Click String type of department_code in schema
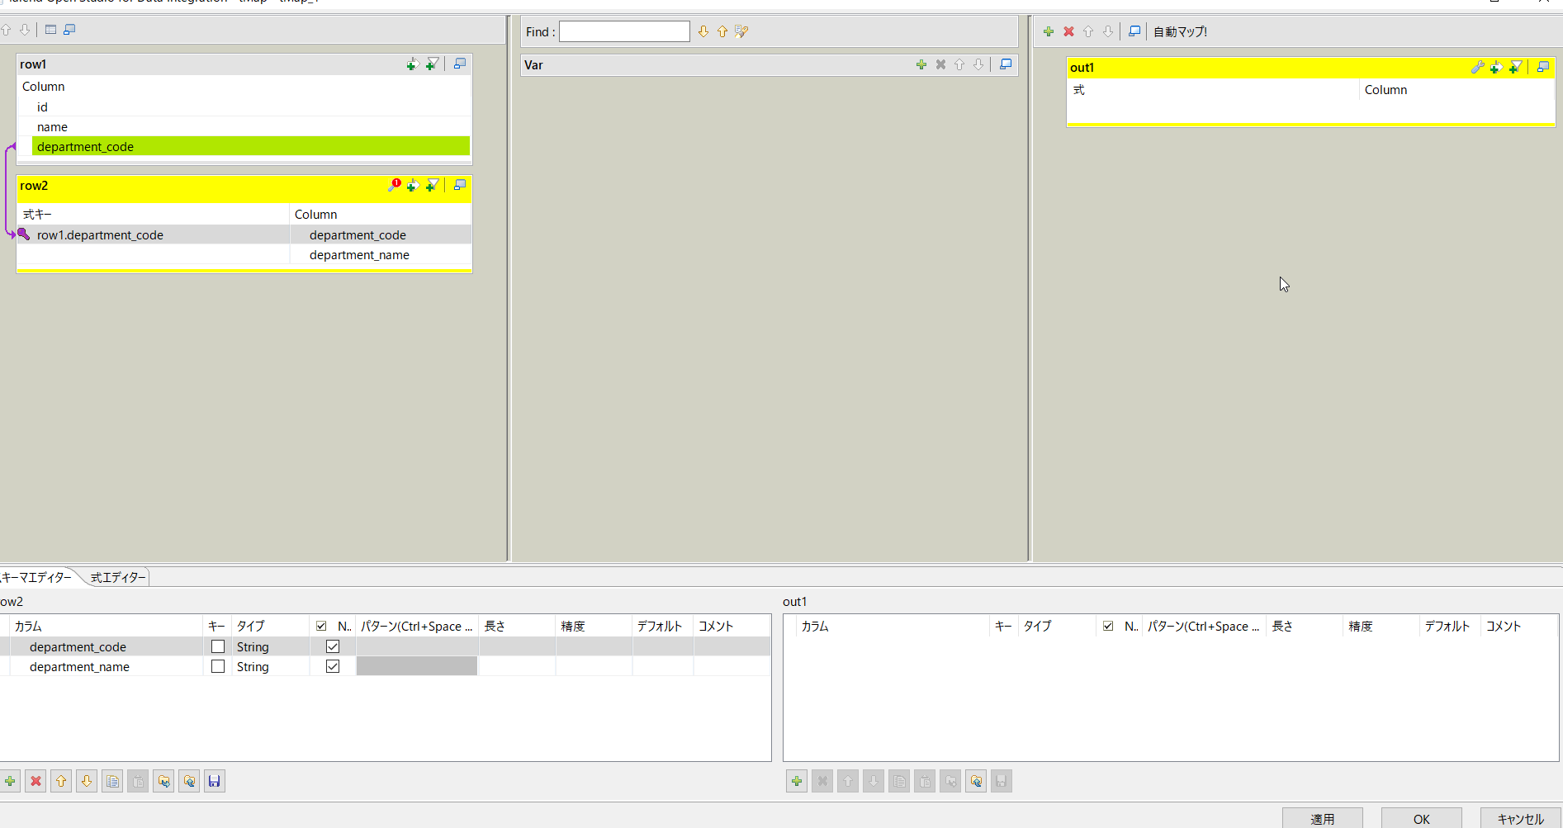This screenshot has width=1563, height=828. pyautogui.click(x=270, y=647)
